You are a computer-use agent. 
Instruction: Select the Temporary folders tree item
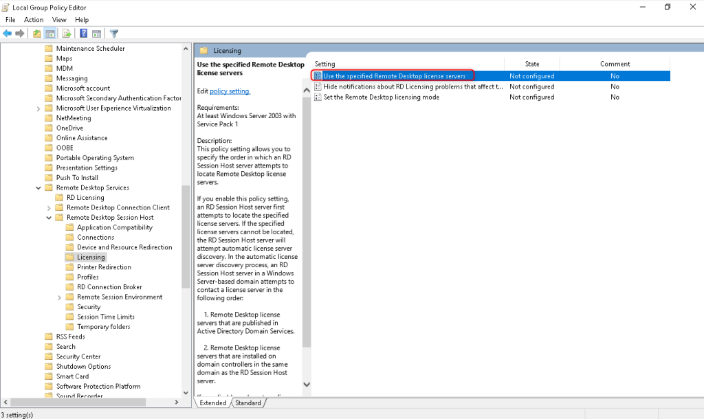click(103, 326)
